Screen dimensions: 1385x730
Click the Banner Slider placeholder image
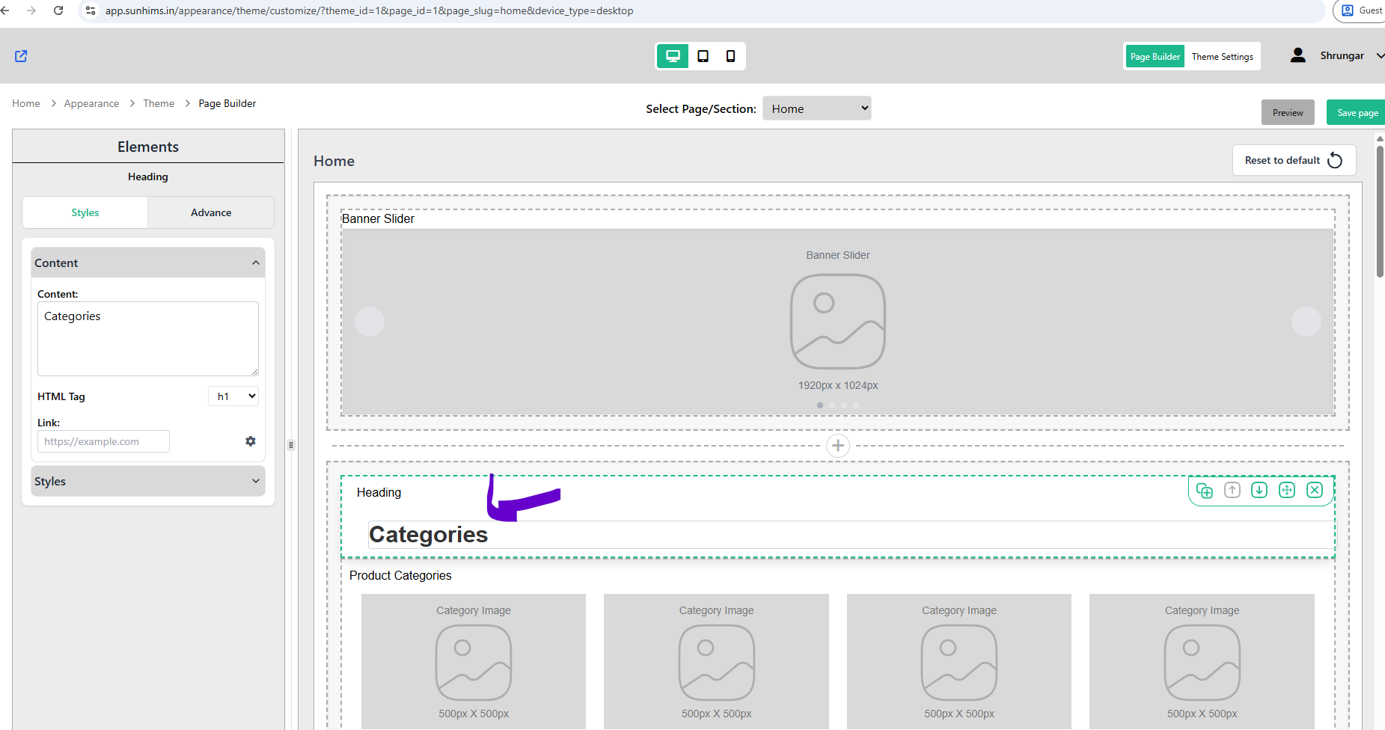pos(838,322)
